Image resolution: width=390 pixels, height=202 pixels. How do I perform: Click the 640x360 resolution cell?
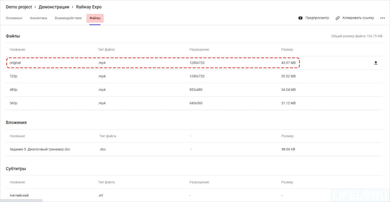pos(196,103)
